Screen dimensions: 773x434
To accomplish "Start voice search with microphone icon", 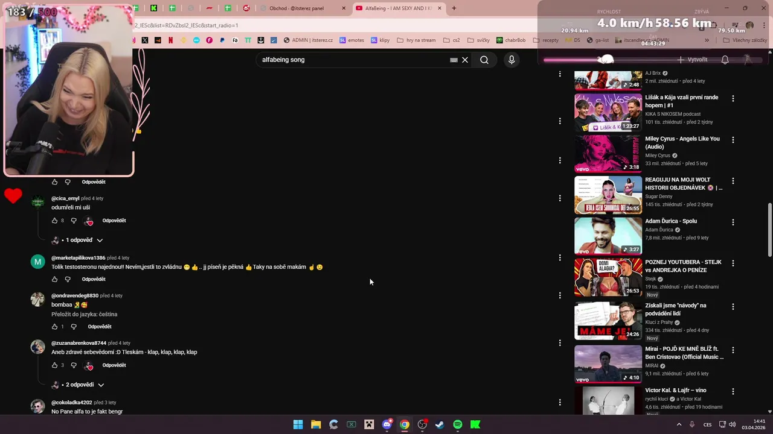I will pos(512,60).
